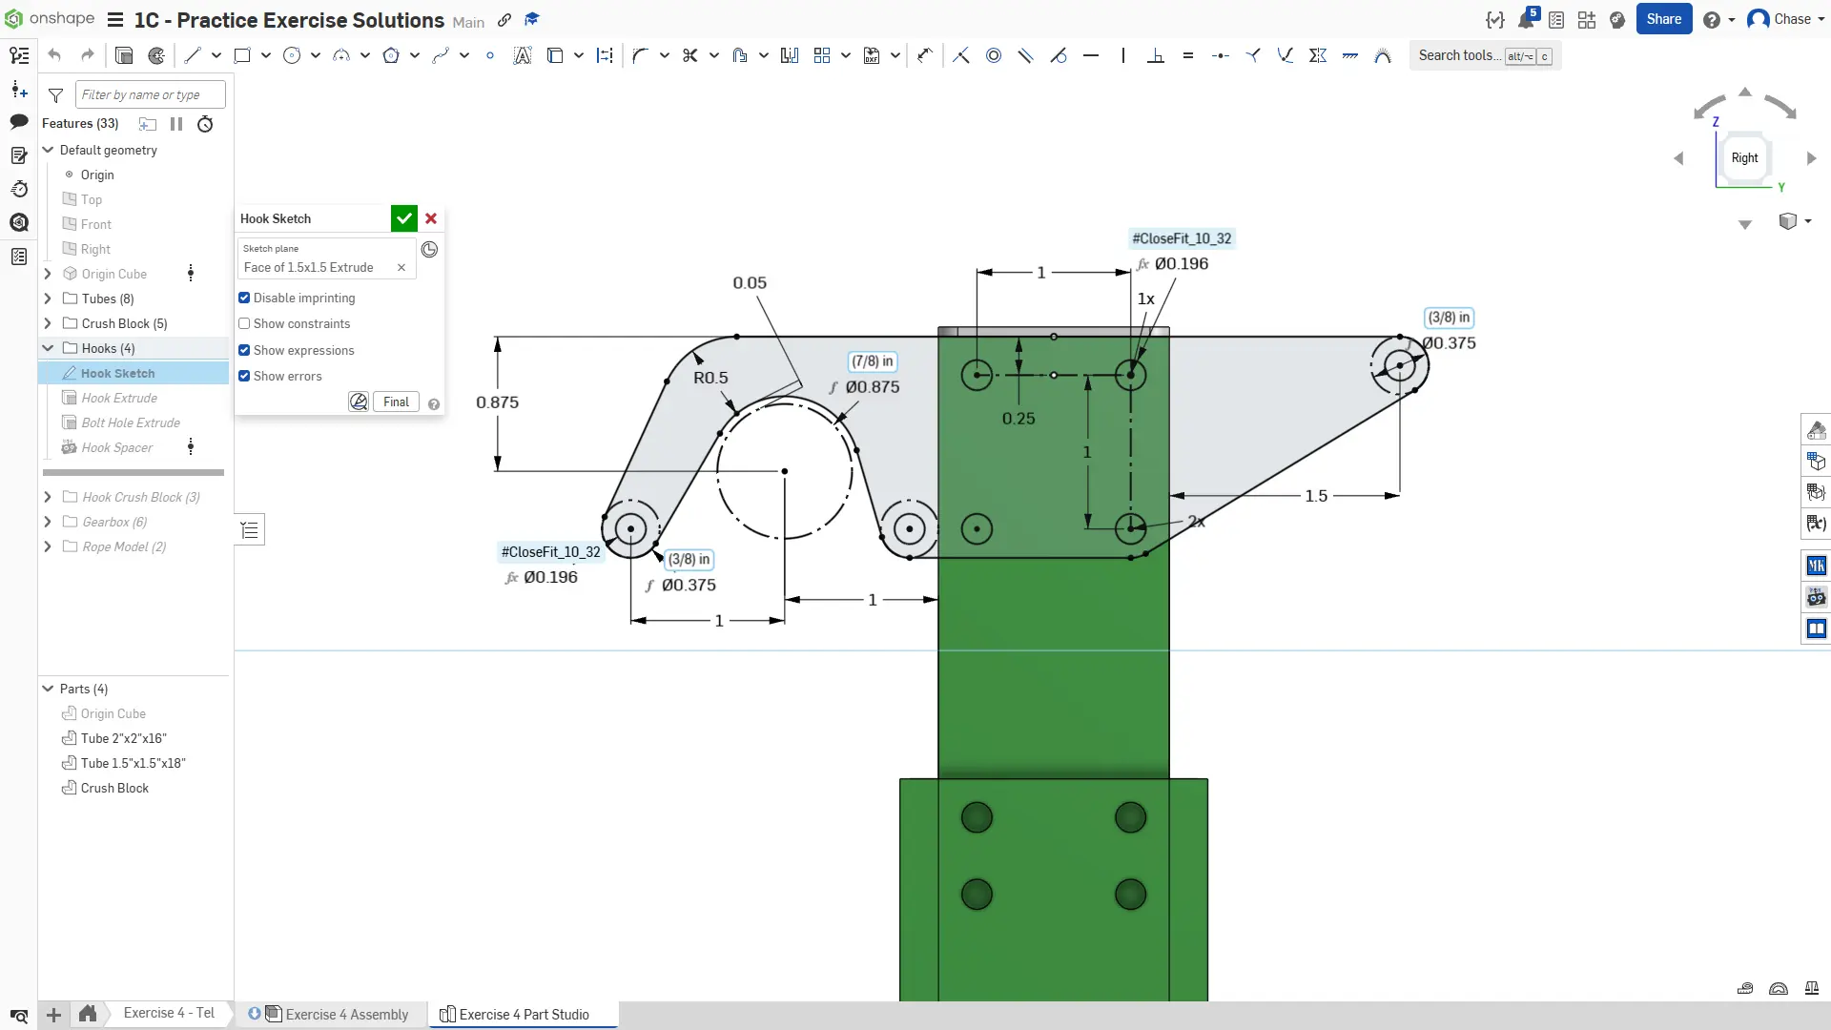Select the Text sketch tool
This screenshot has width=1831, height=1030.
point(522,55)
